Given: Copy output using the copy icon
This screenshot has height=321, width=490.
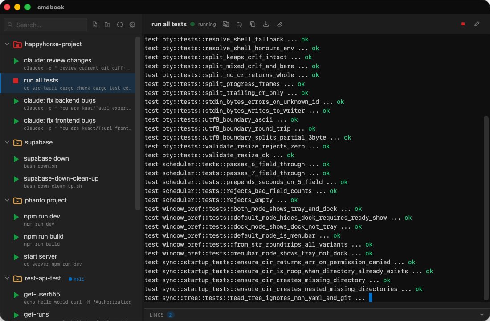Looking at the screenshot, I should click(253, 24).
